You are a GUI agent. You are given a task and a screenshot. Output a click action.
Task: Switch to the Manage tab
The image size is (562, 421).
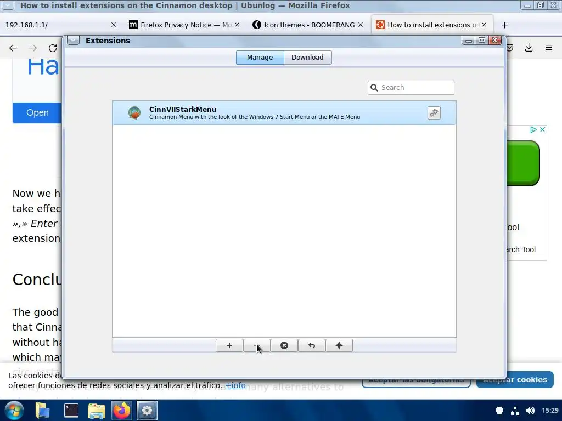pos(260,57)
